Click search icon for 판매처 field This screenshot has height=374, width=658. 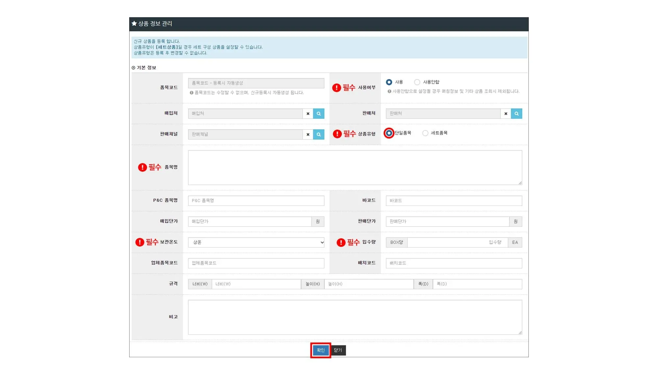pyautogui.click(x=516, y=114)
